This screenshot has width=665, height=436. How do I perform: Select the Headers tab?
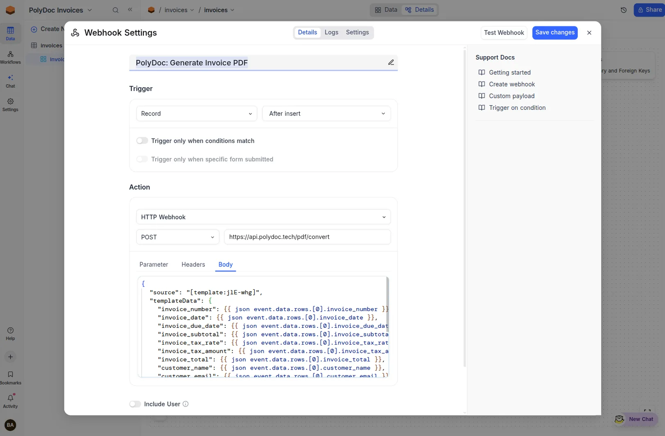pyautogui.click(x=193, y=265)
